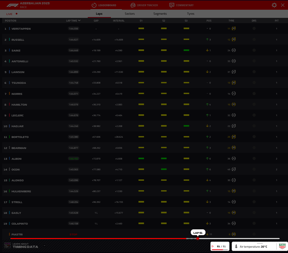Screen dimensions: 288x253
Task: Select Antonelli's hard tyre icon
Action: [x=234, y=61]
